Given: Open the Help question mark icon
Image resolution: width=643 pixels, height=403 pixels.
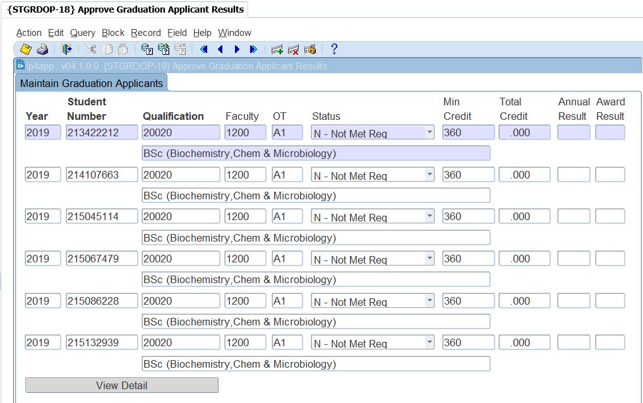Looking at the screenshot, I should [334, 49].
